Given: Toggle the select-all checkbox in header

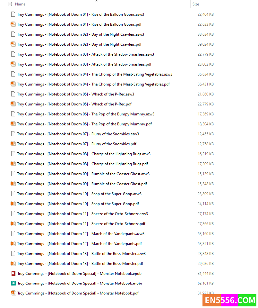Looking at the screenshot, I should [10, 4].
